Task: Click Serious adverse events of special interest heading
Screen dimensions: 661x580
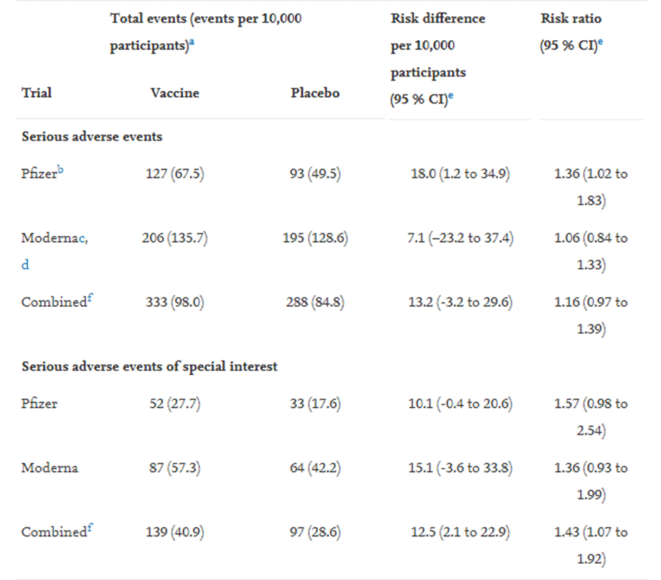Action: pyautogui.click(x=150, y=367)
